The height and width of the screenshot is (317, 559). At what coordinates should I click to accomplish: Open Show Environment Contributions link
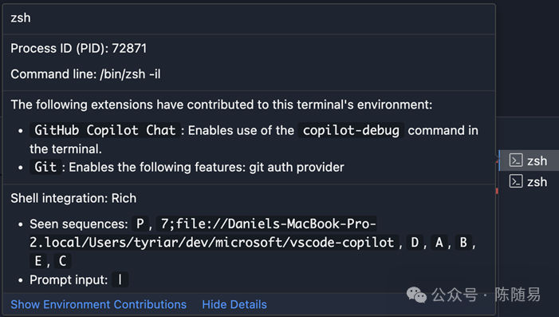tap(98, 304)
